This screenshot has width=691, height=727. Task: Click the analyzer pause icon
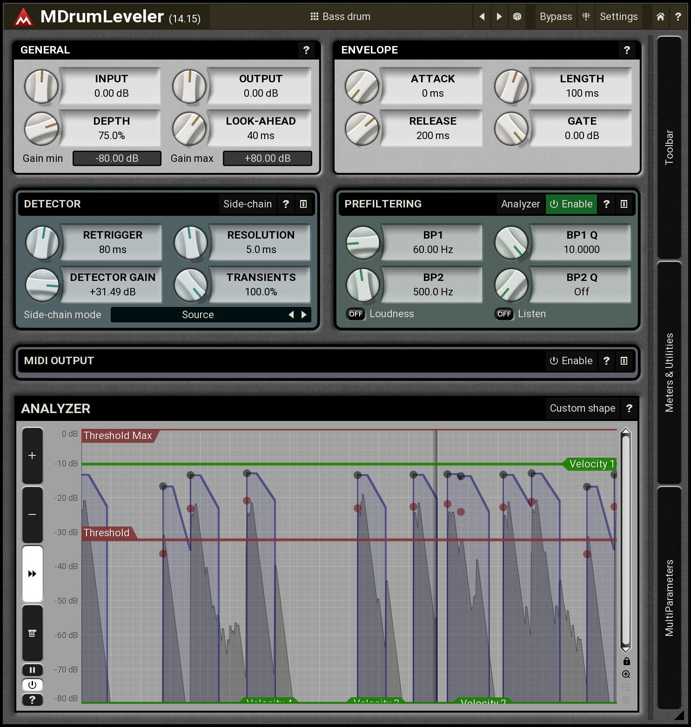click(x=32, y=670)
